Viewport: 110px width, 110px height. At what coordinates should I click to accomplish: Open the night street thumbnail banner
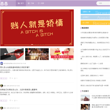pos(37,54)
